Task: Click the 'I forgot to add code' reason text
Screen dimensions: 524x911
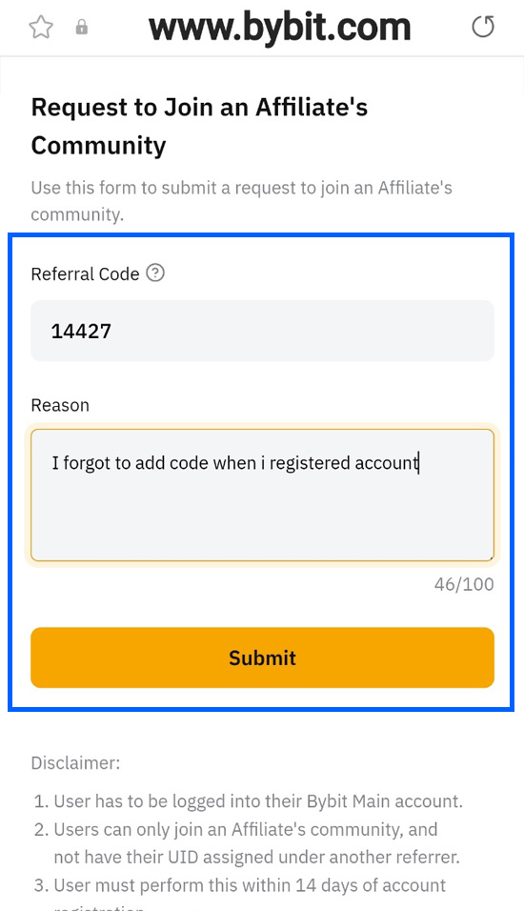Action: [x=234, y=463]
